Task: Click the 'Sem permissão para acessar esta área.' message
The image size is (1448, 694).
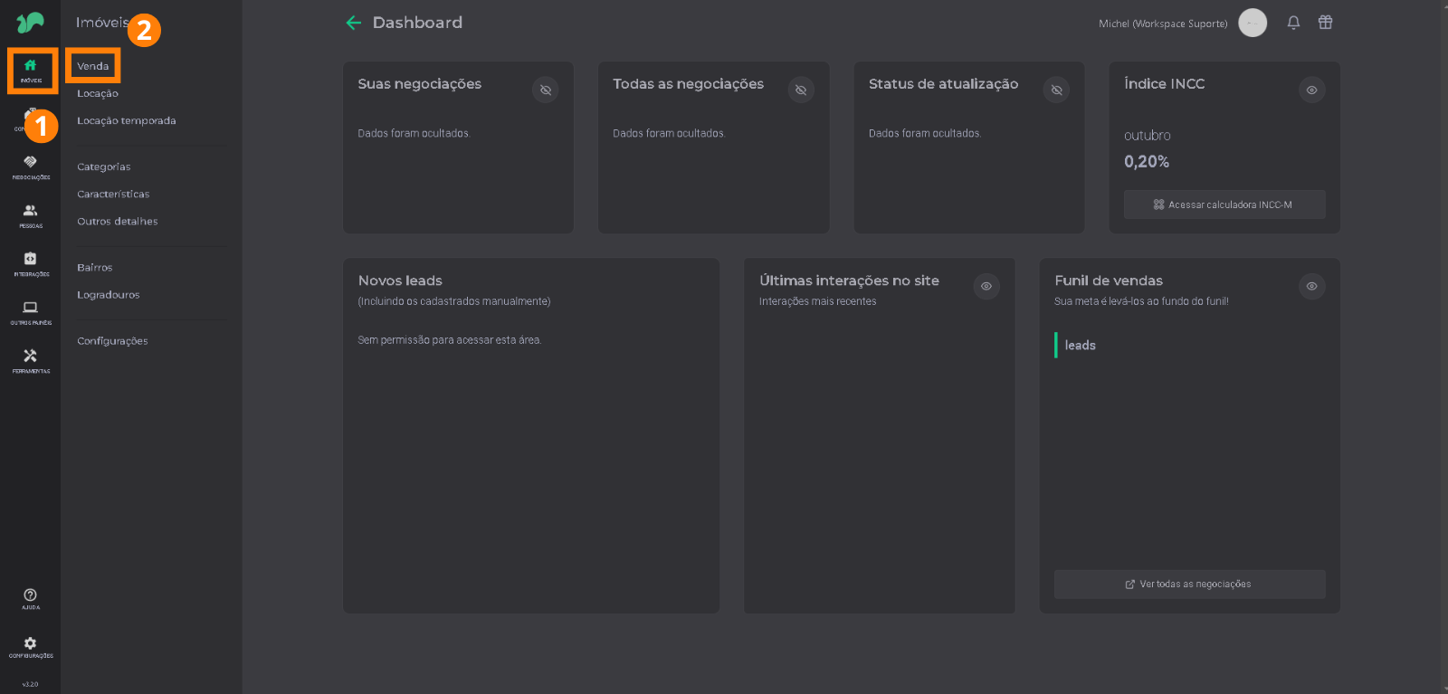Action: (450, 340)
